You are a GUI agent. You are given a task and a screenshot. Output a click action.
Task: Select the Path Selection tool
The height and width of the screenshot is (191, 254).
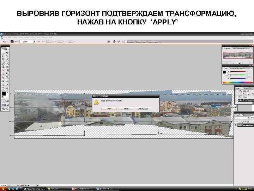pos(3,77)
